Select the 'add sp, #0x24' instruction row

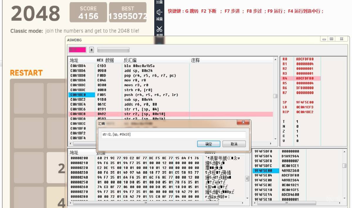point(171,71)
